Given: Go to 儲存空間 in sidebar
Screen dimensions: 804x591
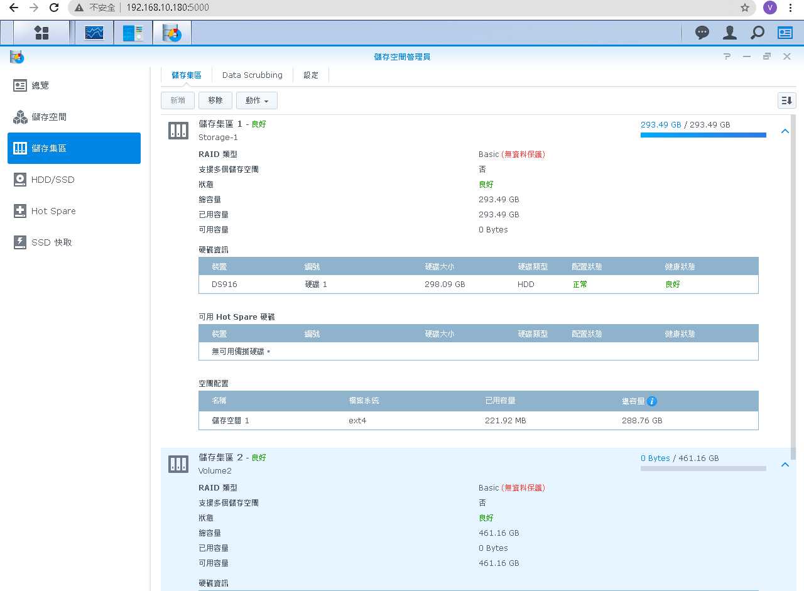Looking at the screenshot, I should 74,117.
